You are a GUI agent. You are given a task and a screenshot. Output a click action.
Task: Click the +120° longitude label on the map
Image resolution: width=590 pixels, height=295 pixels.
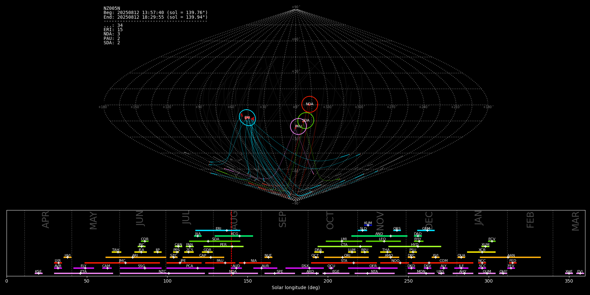click(x=167, y=107)
